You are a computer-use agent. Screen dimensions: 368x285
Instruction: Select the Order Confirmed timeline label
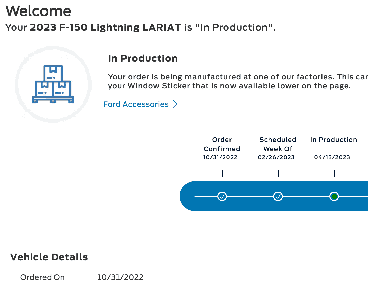tap(222, 144)
